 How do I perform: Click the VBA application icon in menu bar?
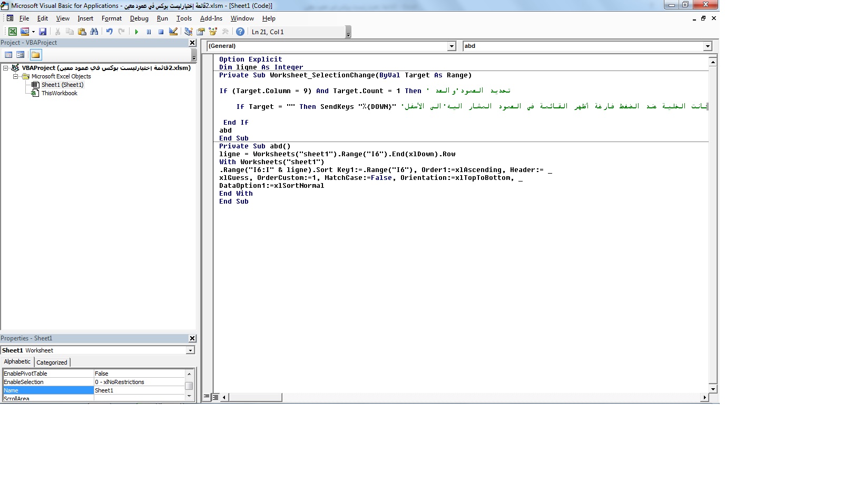tap(9, 18)
